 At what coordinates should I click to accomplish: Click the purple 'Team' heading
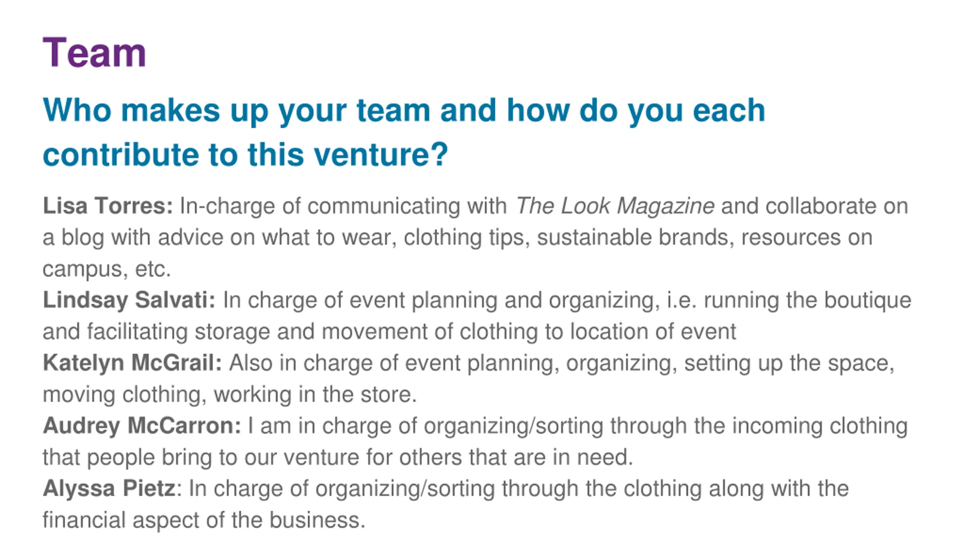(94, 53)
